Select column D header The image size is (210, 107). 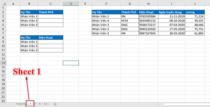[x=71, y=4]
